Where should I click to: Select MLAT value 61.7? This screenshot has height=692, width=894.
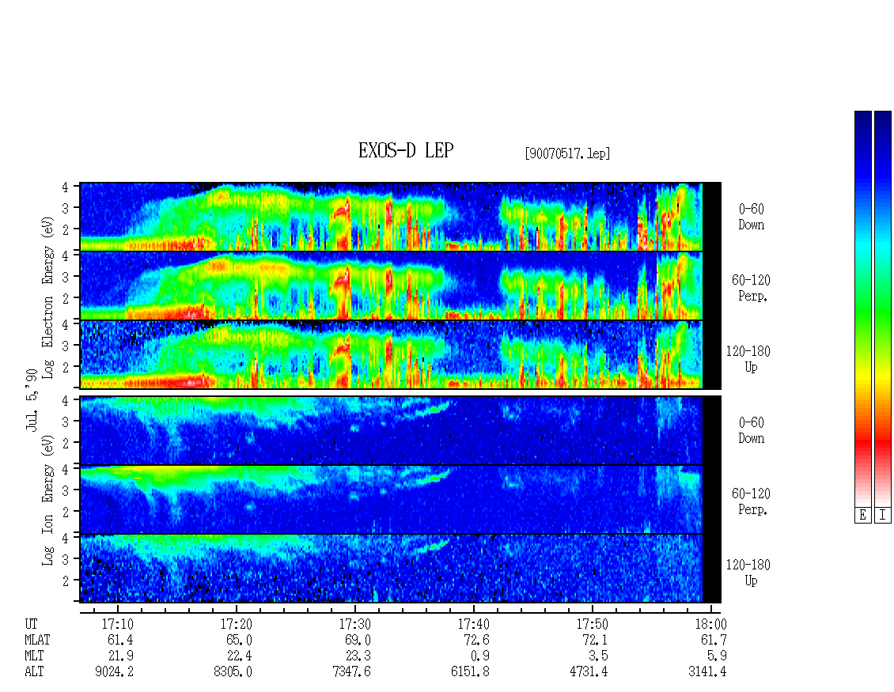(714, 640)
